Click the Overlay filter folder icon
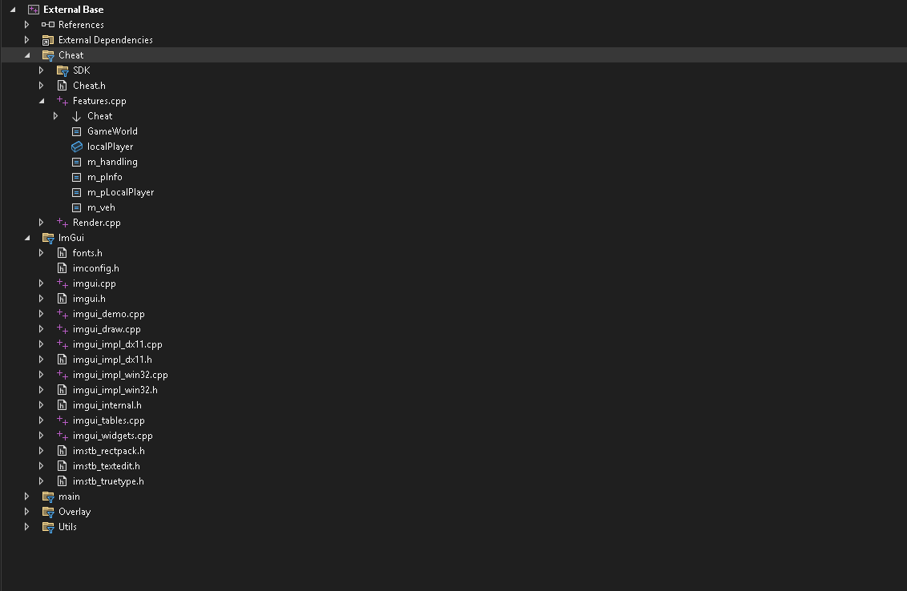This screenshot has height=591, width=907. (48, 512)
